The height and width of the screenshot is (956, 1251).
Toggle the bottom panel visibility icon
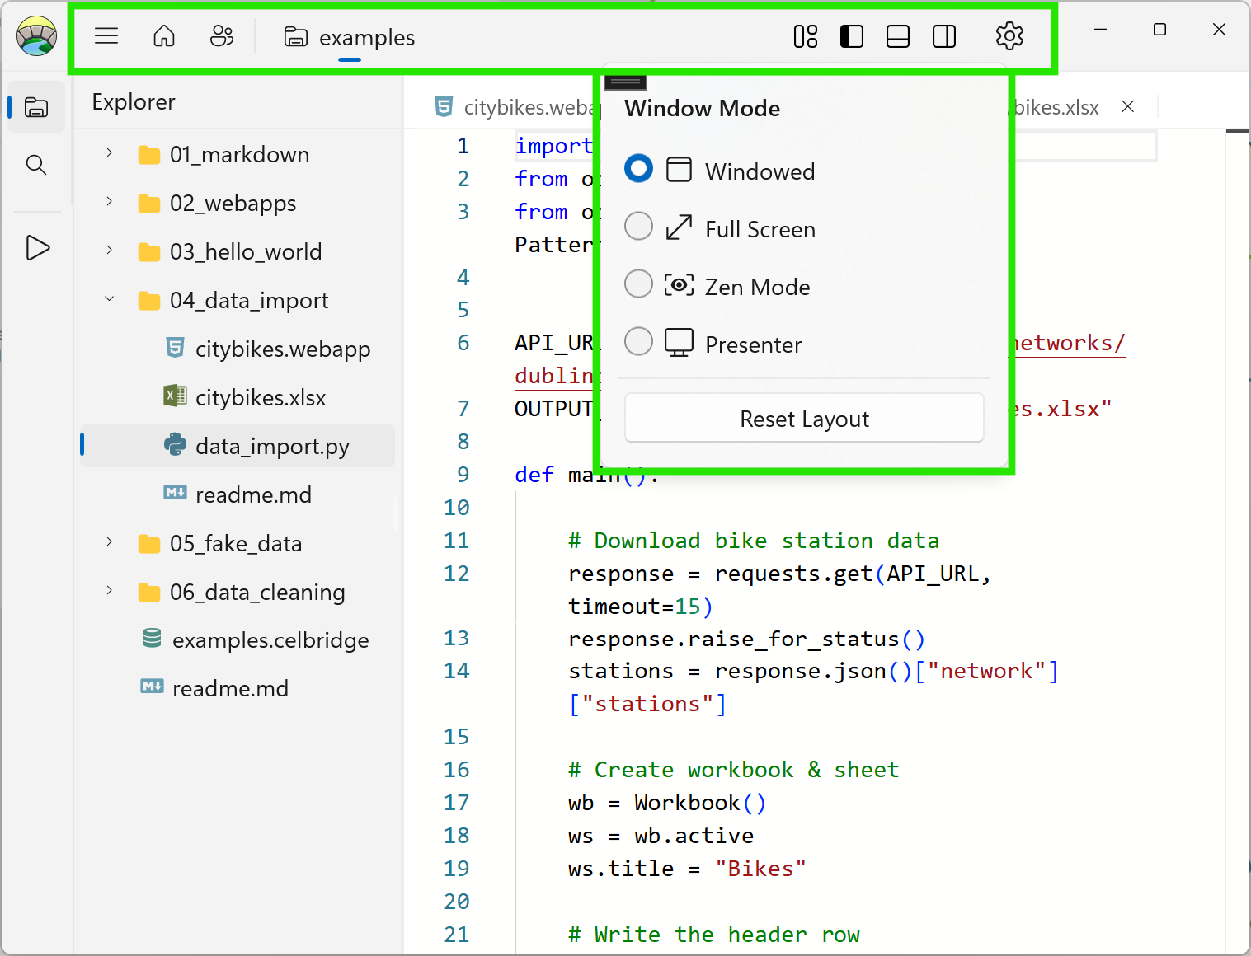(x=897, y=35)
